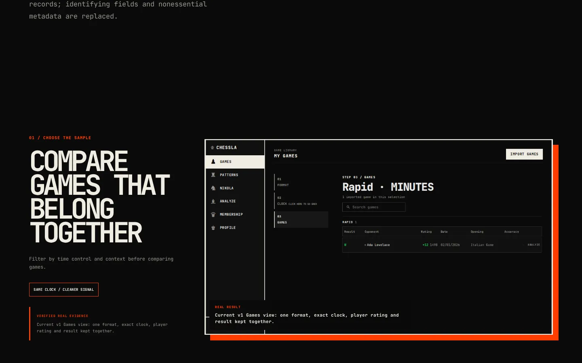This screenshot has width=582, height=363.
Task: Click the Import Games button
Action: coord(524,154)
